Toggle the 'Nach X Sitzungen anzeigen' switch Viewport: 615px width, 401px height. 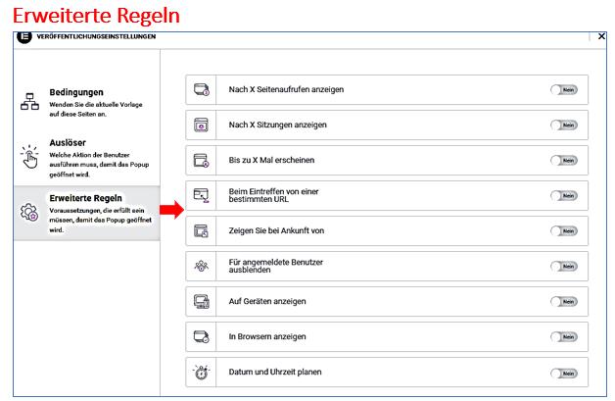564,125
